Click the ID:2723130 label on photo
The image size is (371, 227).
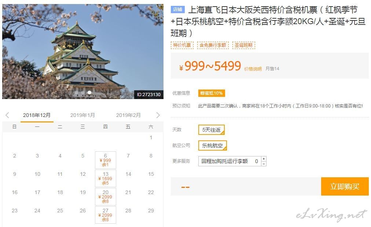[x=149, y=95]
